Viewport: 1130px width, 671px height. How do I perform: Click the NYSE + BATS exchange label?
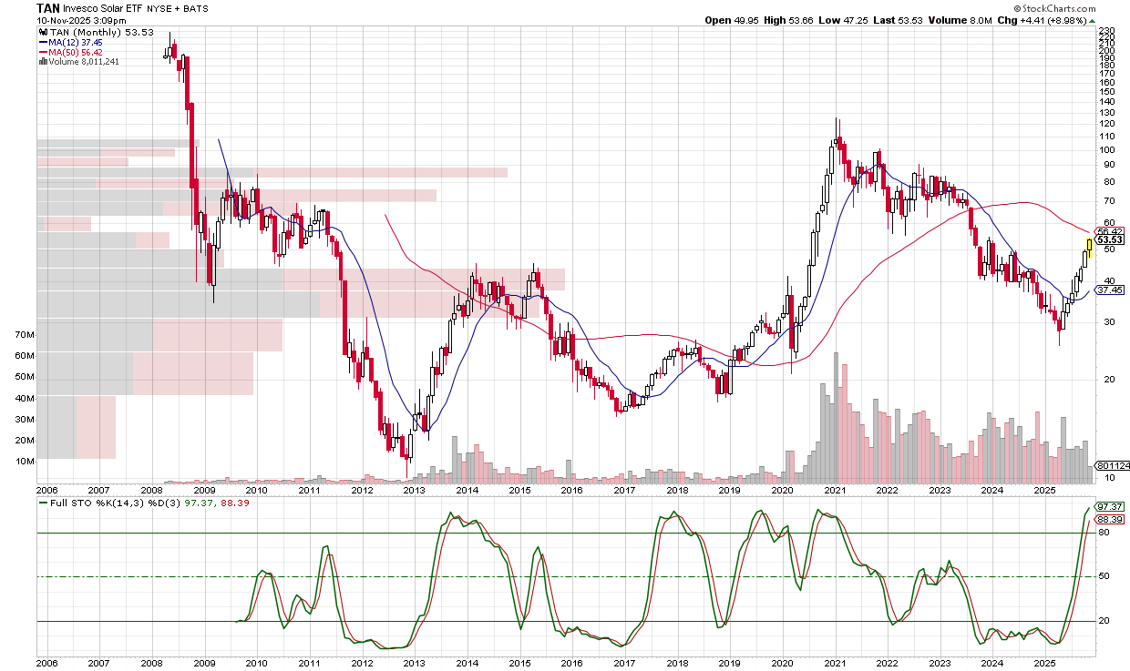pos(177,8)
